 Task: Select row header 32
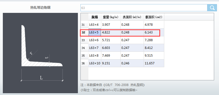(x=85, y=32)
